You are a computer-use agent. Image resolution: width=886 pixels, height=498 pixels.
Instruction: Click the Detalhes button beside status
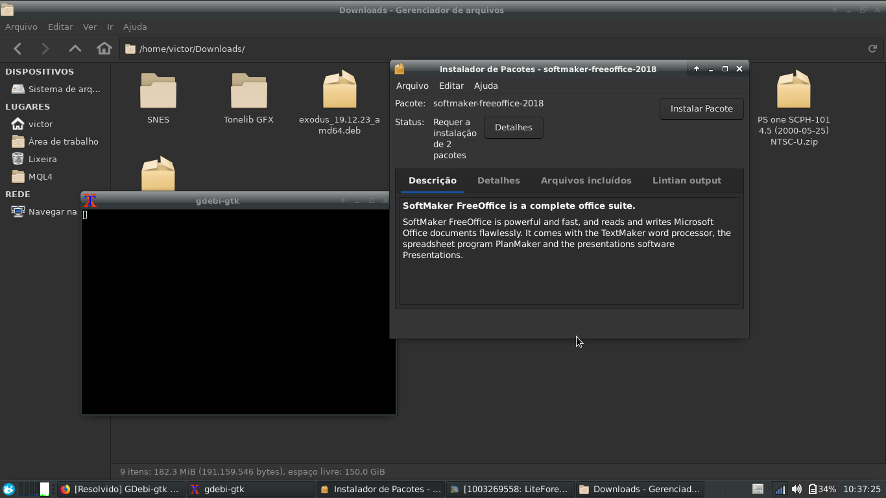coord(514,127)
